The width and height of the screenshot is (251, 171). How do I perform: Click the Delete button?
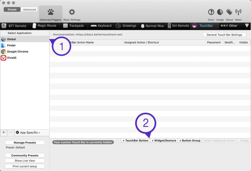point(243,141)
